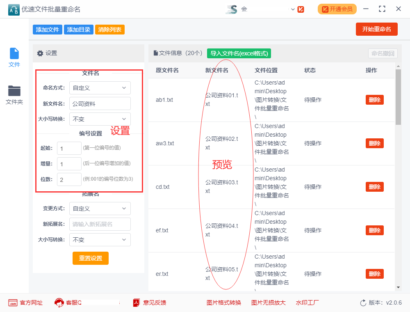The width and height of the screenshot is (410, 312).
Task: Open the account dropdown arrow in the title bar
Action: tap(293, 9)
